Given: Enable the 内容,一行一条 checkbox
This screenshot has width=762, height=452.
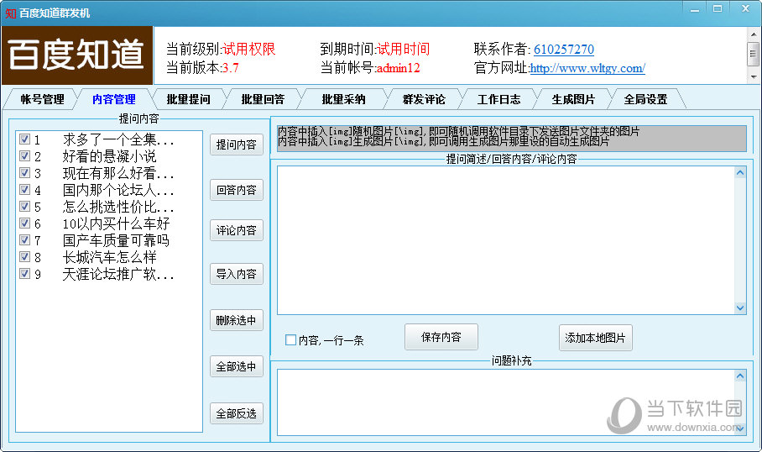Looking at the screenshot, I should (290, 340).
